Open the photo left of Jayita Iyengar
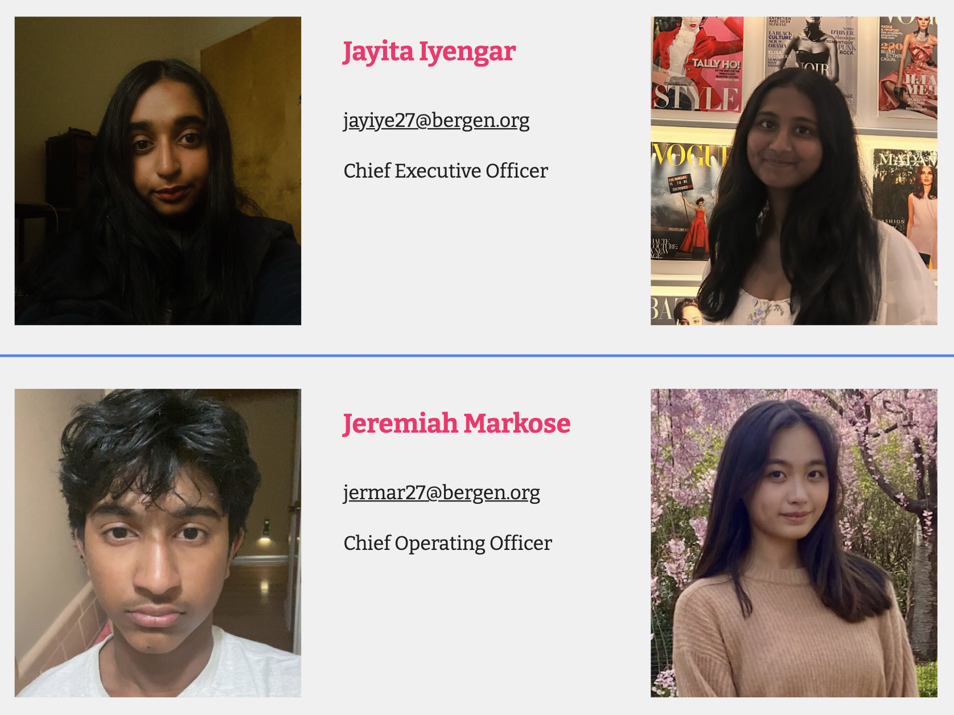954x715 pixels. [158, 171]
